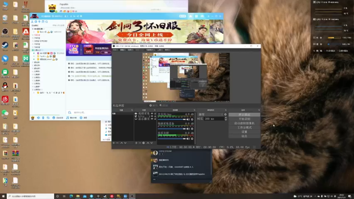The width and height of the screenshot is (354, 199).
Task: Pop out the Audio Mixer dock header icon
Action: [194, 110]
